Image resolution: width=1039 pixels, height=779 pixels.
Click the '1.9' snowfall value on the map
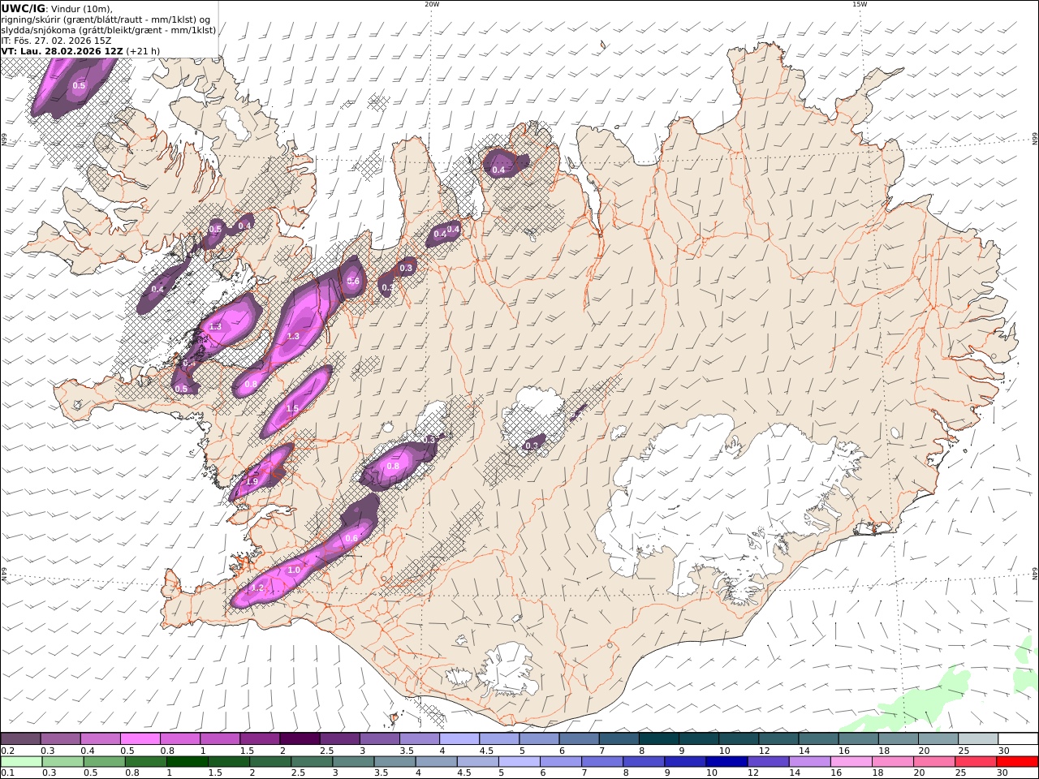(x=252, y=482)
